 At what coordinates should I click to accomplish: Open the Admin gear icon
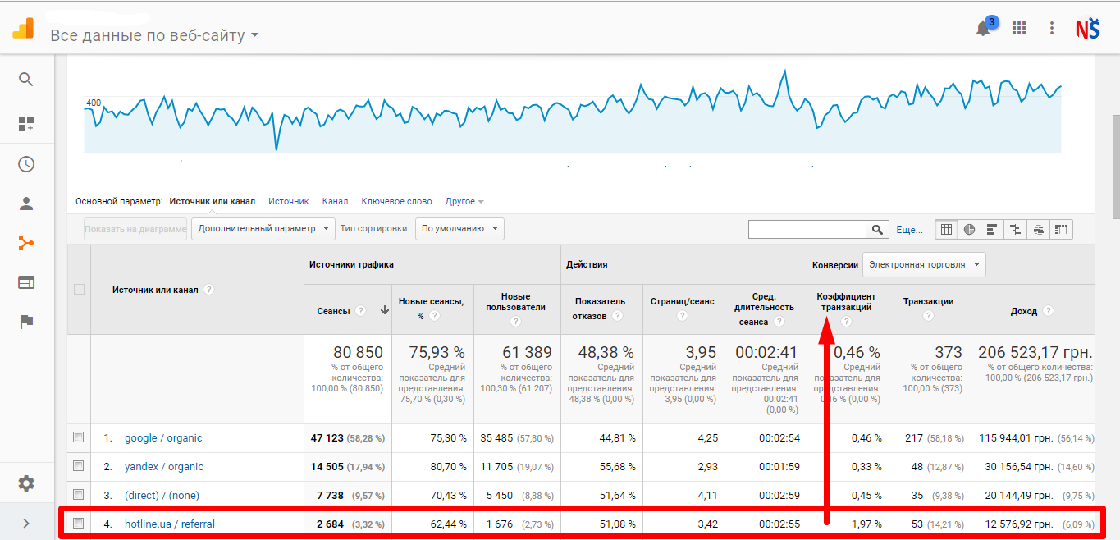coord(26,483)
